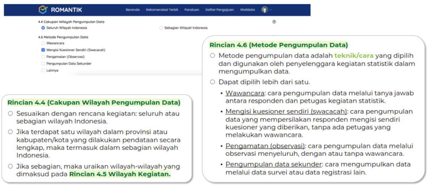Tick the Lainnya checkbox
429x187 pixels.
point(43,70)
